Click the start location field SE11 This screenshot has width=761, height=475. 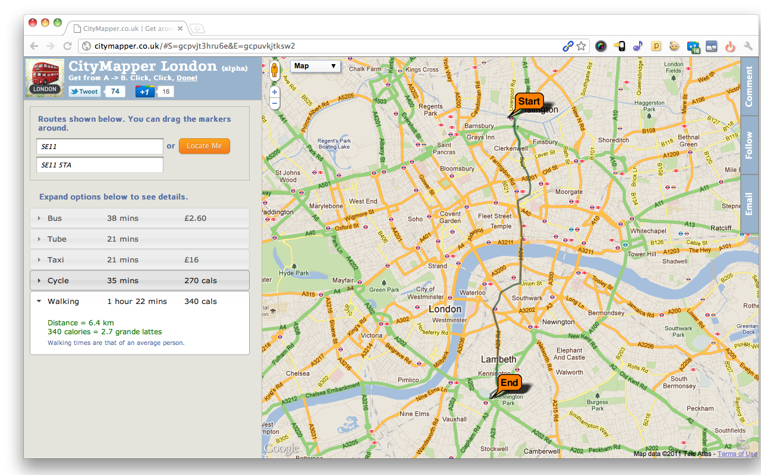pos(100,146)
